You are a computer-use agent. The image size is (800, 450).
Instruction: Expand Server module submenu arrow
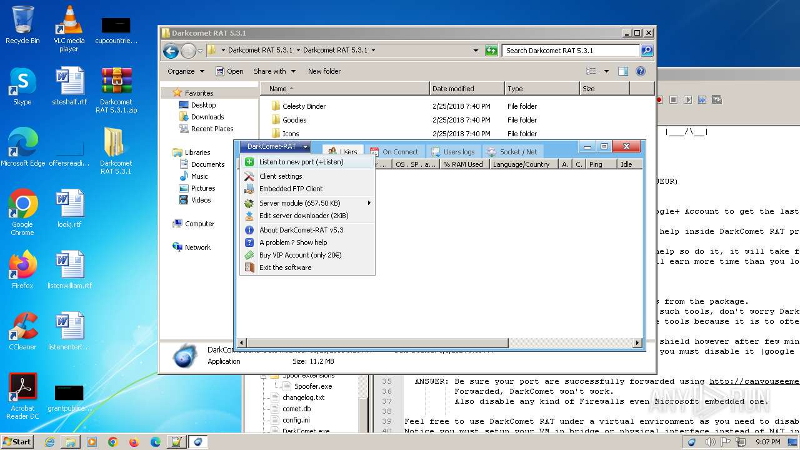(x=369, y=203)
